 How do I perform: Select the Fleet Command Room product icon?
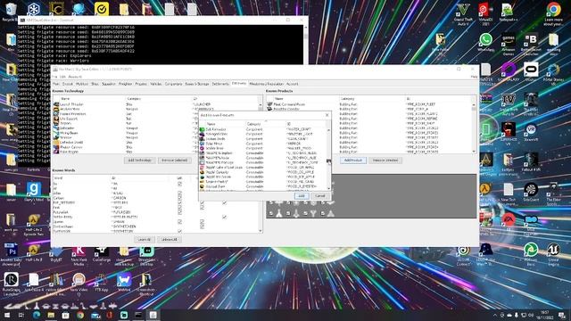click(x=269, y=104)
